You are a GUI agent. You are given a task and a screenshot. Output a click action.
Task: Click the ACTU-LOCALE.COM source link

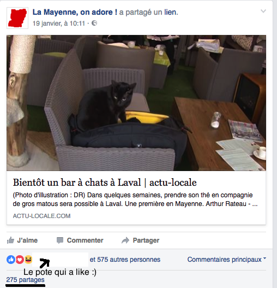point(41,216)
